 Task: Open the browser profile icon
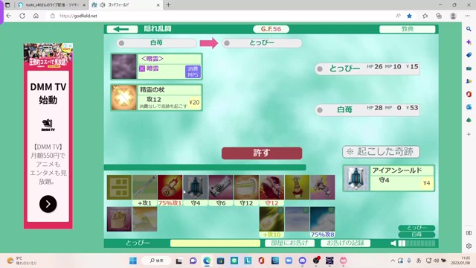click(453, 16)
